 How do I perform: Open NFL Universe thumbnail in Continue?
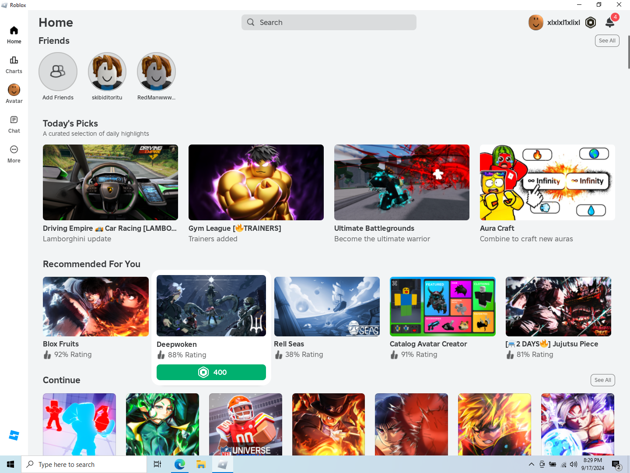[245, 424]
